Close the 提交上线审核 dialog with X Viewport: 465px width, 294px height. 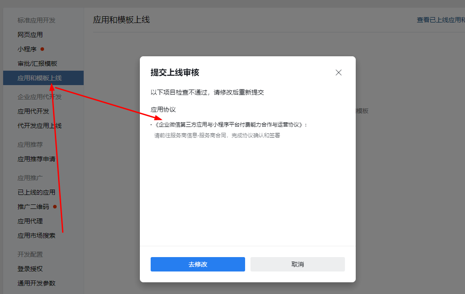(339, 72)
